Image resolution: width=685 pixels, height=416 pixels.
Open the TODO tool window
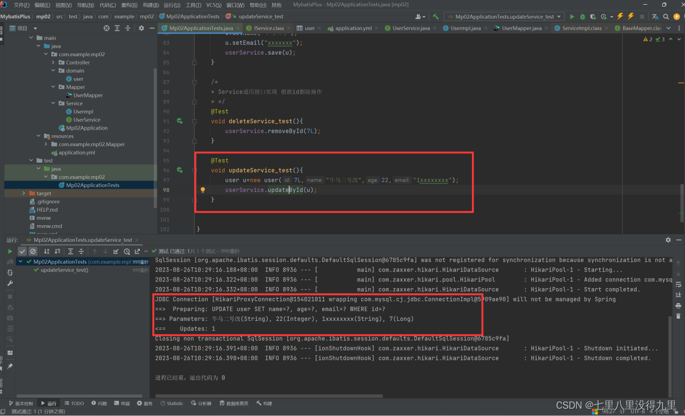[x=74, y=403]
